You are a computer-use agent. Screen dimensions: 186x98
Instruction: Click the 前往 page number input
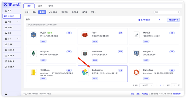pyautogui.click(x=174, y=85)
